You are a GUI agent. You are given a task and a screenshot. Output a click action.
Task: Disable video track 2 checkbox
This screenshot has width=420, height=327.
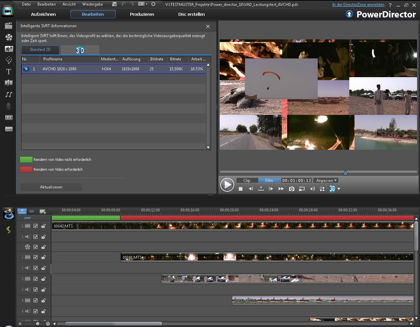36,257
